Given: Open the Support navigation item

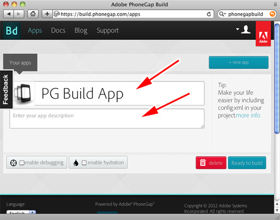Looking at the screenshot, I should [x=108, y=30].
